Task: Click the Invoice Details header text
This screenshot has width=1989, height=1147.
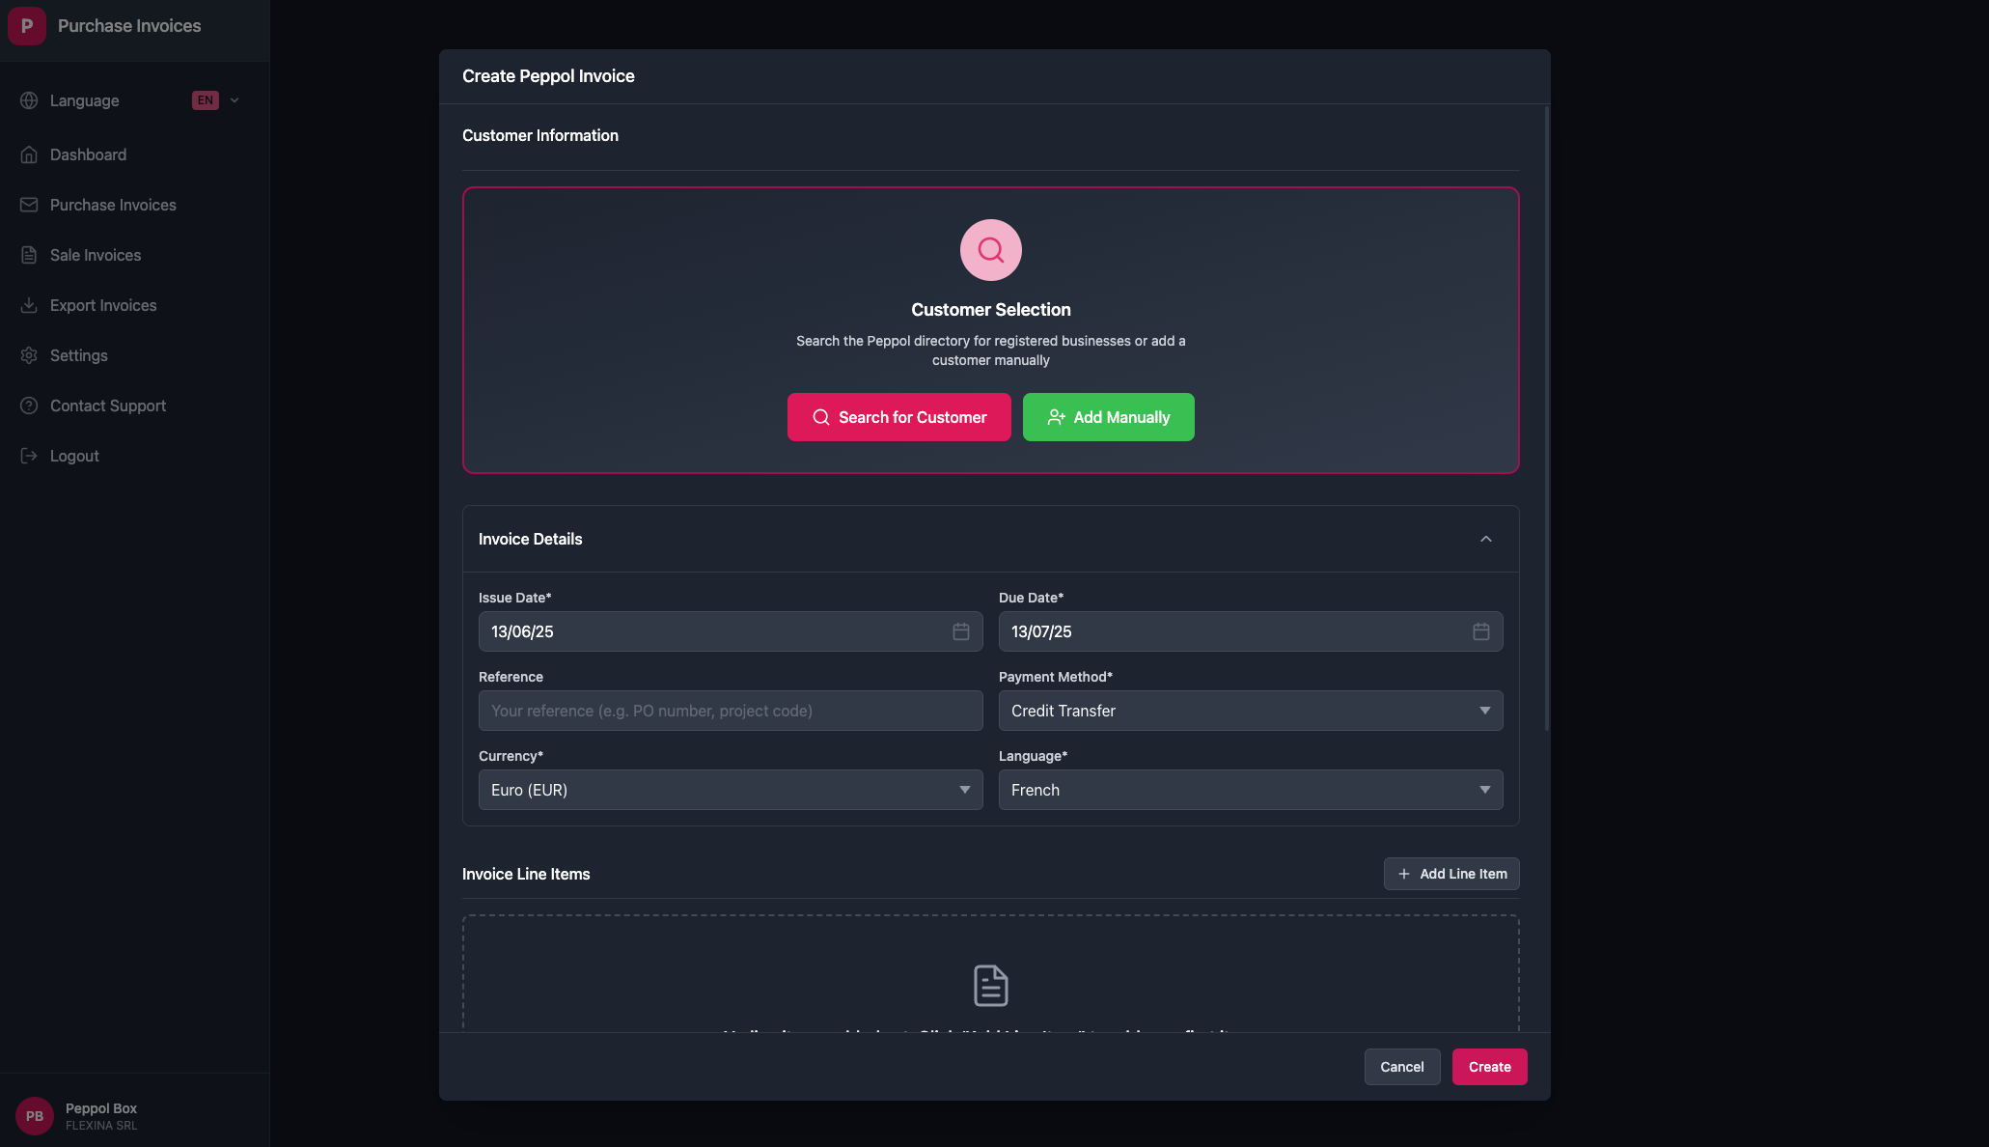Action: (x=531, y=539)
